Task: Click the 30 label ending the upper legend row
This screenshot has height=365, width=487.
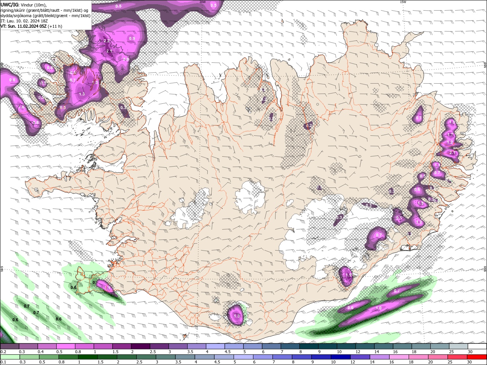Action: pyautogui.click(x=470, y=352)
